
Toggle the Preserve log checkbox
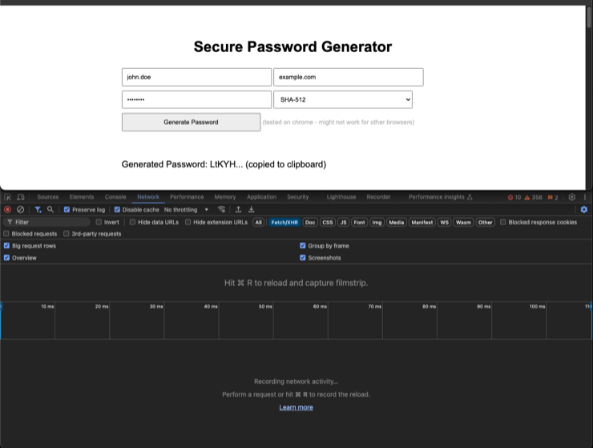(x=67, y=210)
